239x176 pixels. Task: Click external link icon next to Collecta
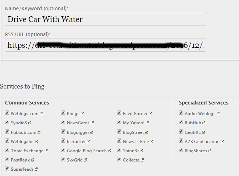(143, 160)
